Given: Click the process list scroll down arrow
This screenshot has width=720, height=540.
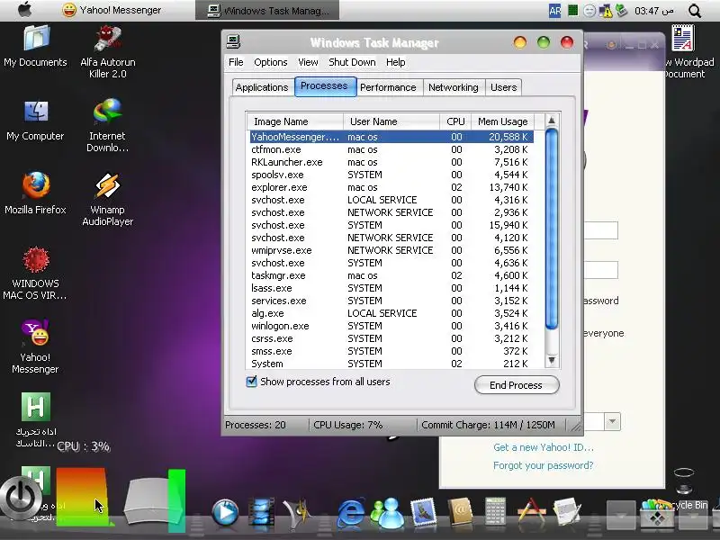Looking at the screenshot, I should 552,360.
